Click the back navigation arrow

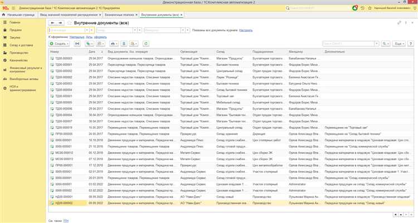[x=52, y=22]
